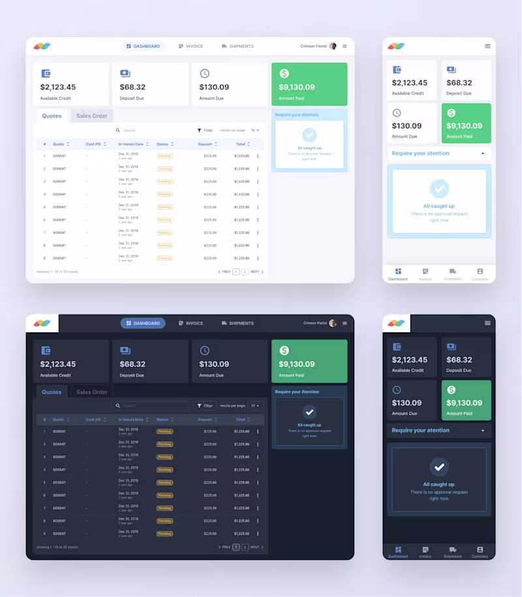Switch to the Sales Order tab in light view
Image resolution: width=522 pixels, height=597 pixels.
pos(92,116)
